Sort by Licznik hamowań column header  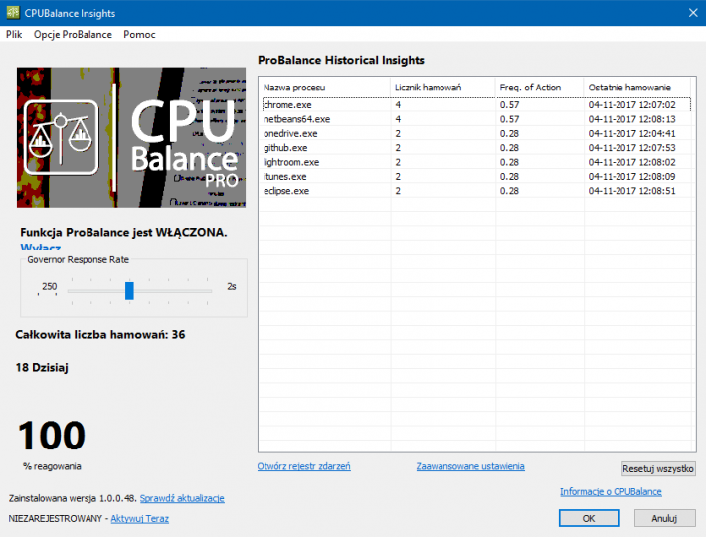[442, 88]
